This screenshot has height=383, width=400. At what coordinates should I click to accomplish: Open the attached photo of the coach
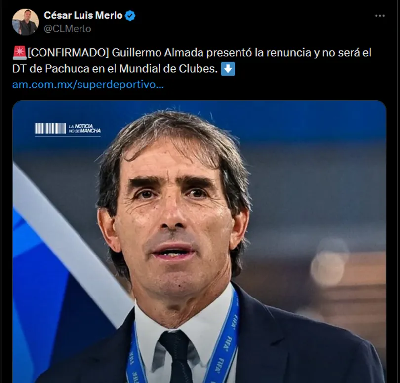click(x=199, y=242)
